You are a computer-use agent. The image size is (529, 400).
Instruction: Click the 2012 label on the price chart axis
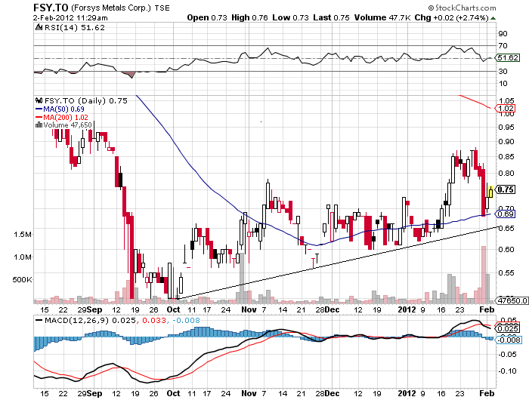click(407, 309)
